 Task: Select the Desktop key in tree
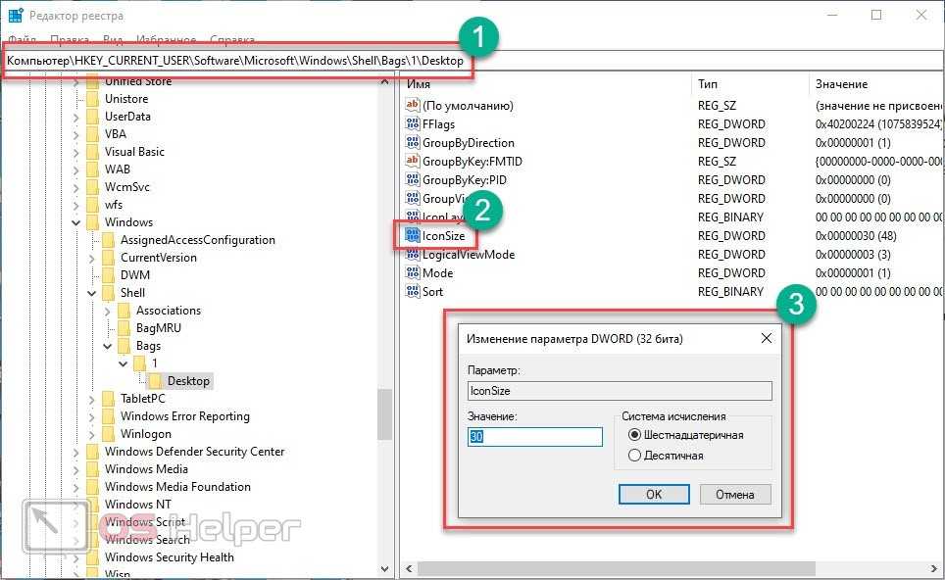click(188, 381)
